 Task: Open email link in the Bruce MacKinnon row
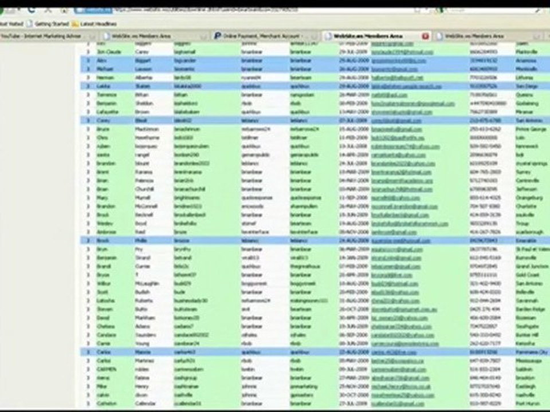pos(396,129)
